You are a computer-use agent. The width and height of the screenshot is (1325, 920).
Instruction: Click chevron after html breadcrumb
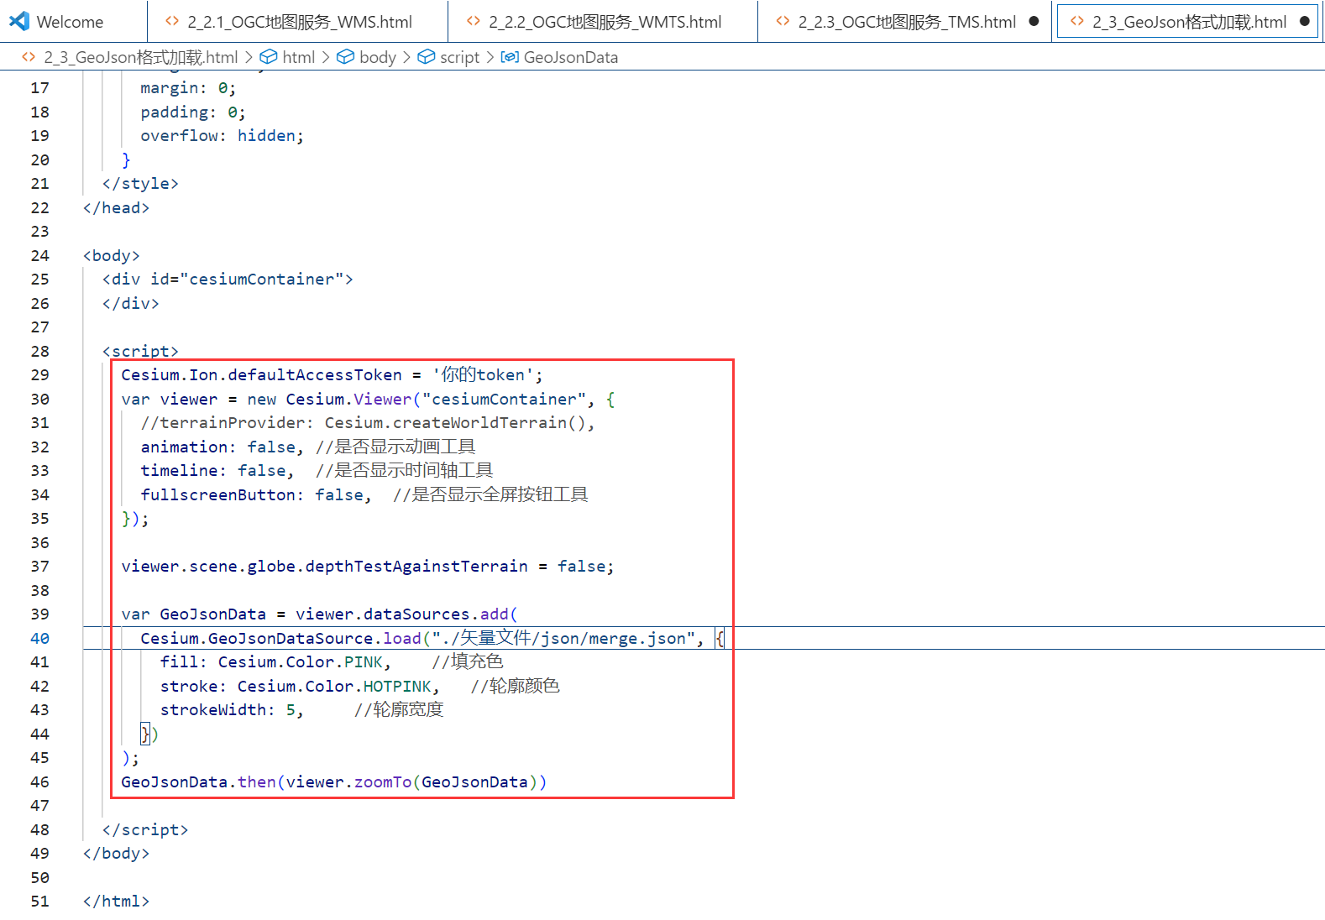(326, 57)
